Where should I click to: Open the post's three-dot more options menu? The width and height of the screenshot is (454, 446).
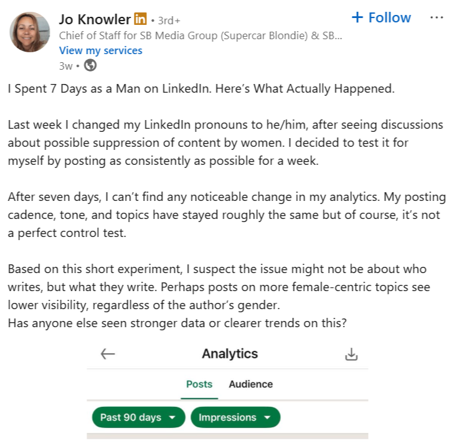[437, 17]
